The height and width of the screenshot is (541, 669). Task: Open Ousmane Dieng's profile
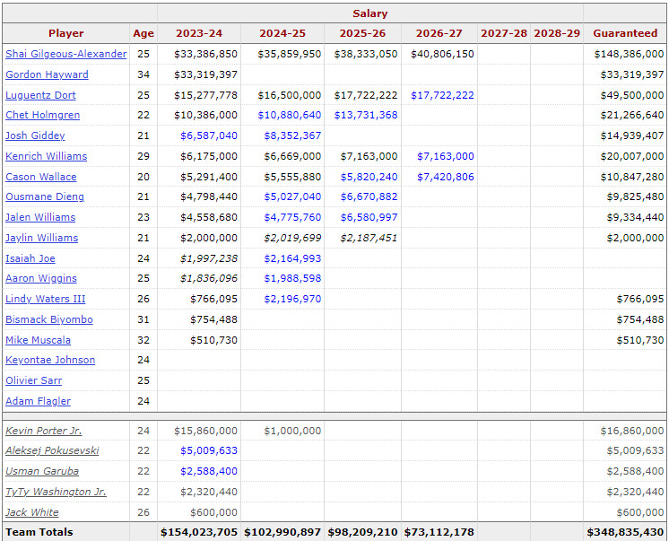pyautogui.click(x=45, y=196)
